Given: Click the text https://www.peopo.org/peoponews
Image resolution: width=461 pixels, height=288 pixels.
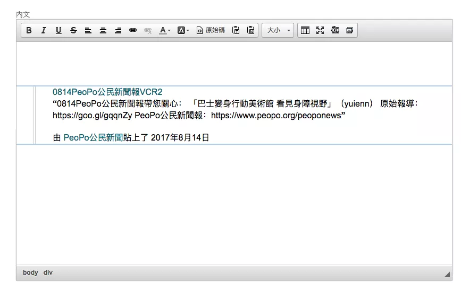Looking at the screenshot, I should (x=276, y=116).
